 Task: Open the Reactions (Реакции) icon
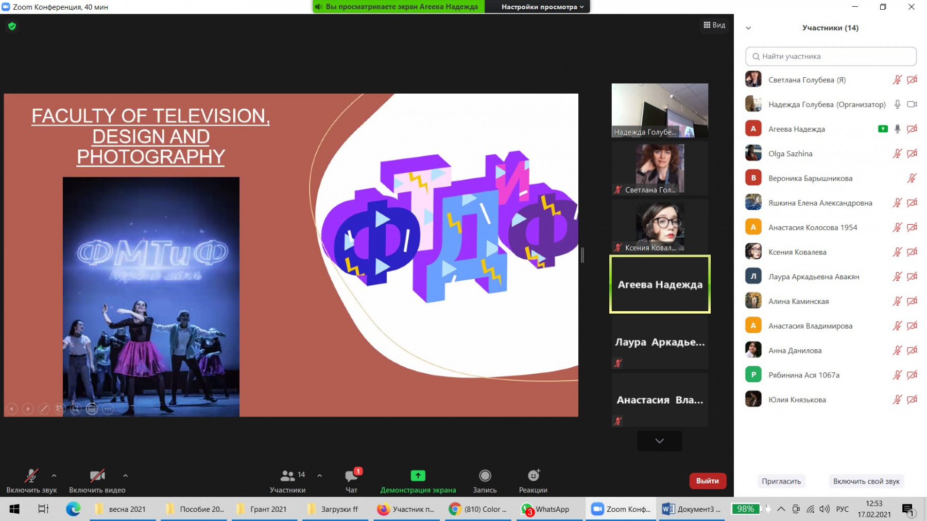click(533, 476)
